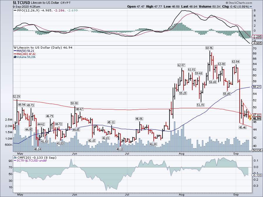Click the 41.30 price label

tap(153, 144)
